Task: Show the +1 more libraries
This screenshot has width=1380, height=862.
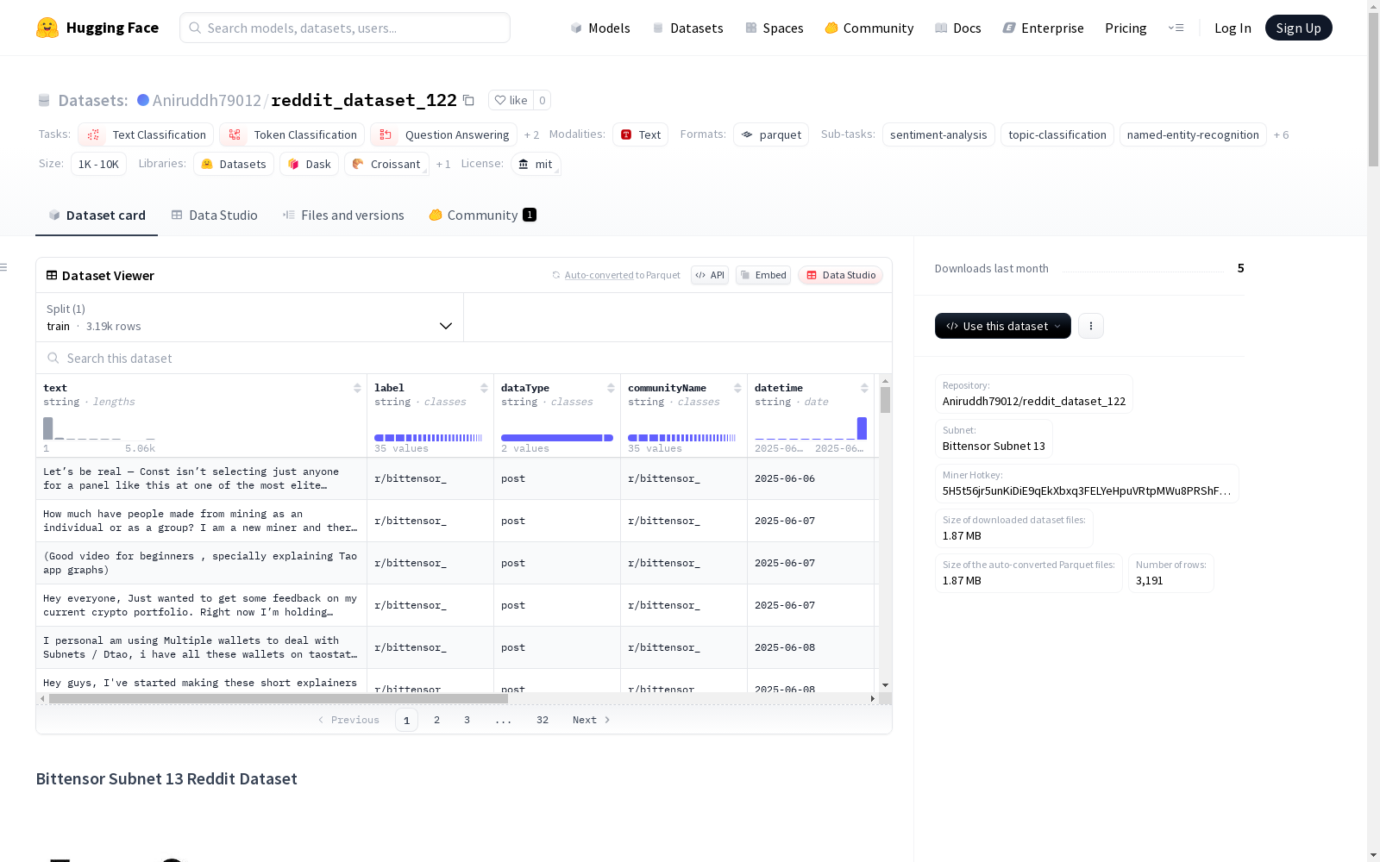Action: click(443, 164)
